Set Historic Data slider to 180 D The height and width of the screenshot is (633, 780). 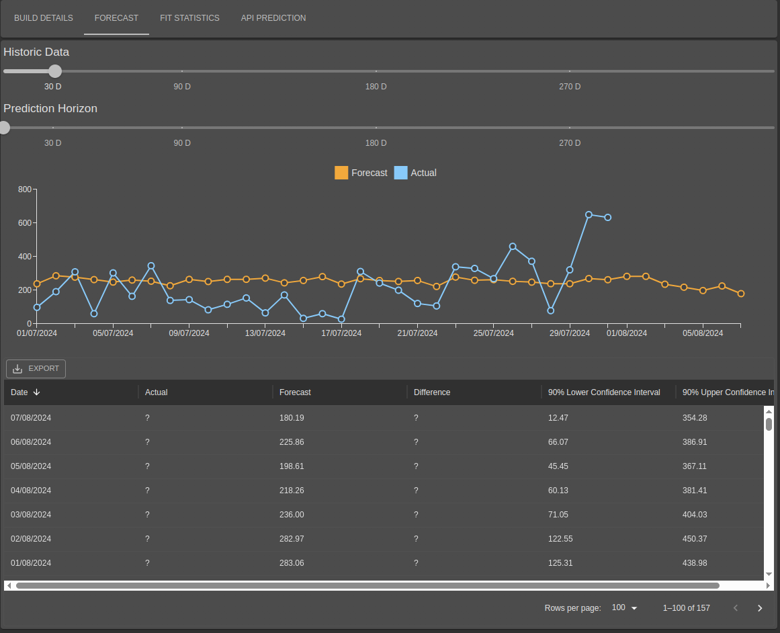pyautogui.click(x=376, y=71)
